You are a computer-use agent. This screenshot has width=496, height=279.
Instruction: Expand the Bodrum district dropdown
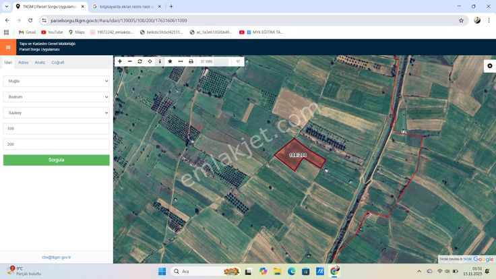[56, 97]
